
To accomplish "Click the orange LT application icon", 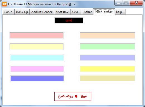I will pos(4,4).
